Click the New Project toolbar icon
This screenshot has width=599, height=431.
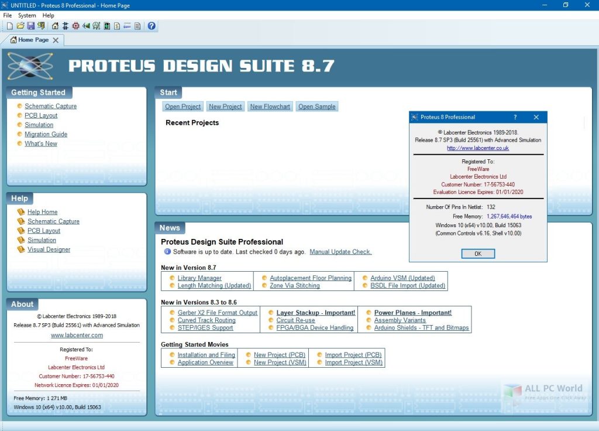9,26
